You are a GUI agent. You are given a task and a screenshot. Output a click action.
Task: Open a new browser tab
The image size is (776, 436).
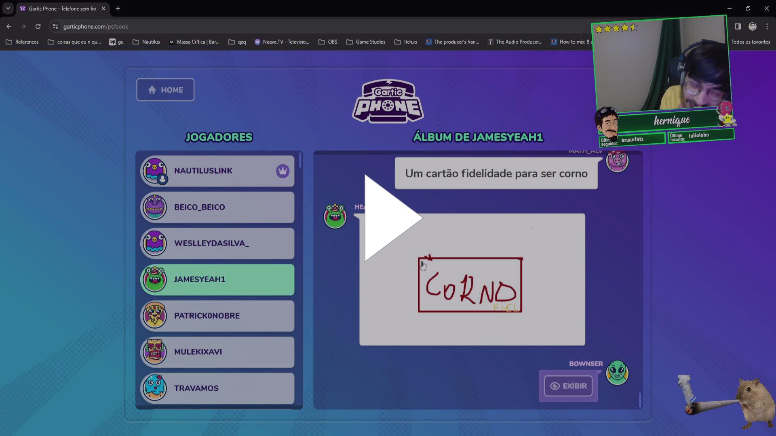click(x=118, y=8)
